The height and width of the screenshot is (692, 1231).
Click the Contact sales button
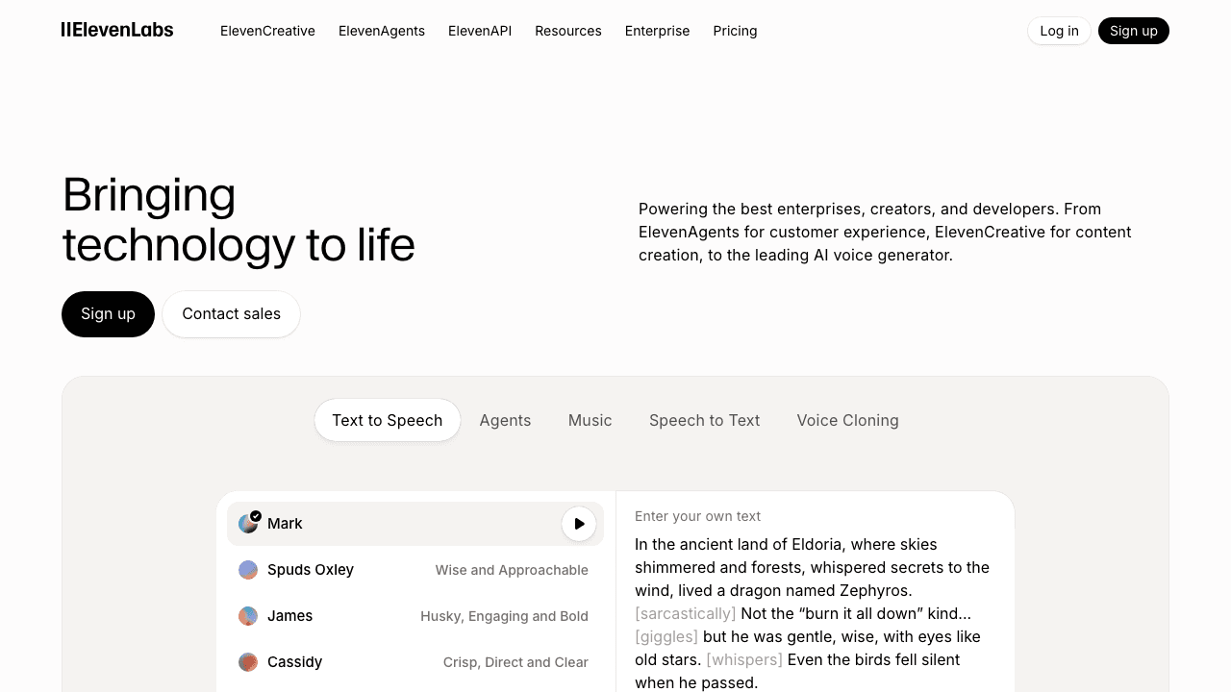click(231, 314)
